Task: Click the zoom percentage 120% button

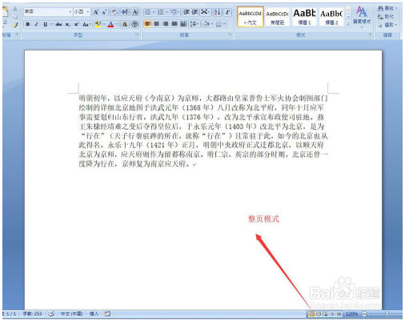Action: [351, 314]
